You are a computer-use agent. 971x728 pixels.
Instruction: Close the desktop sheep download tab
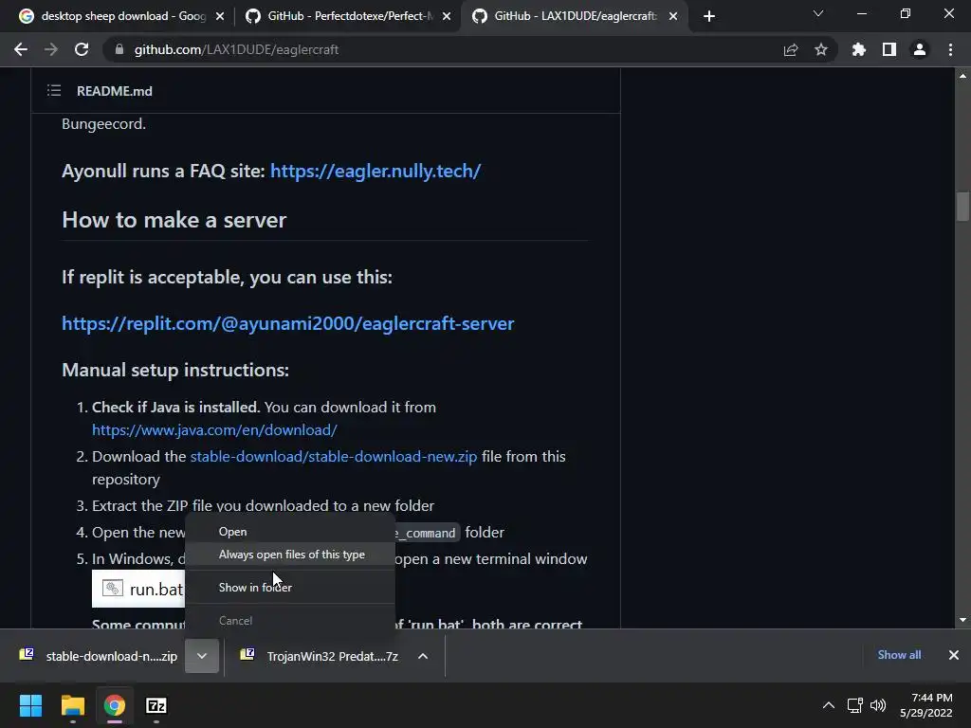point(220,17)
